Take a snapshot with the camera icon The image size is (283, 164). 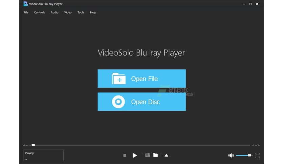coord(148,155)
